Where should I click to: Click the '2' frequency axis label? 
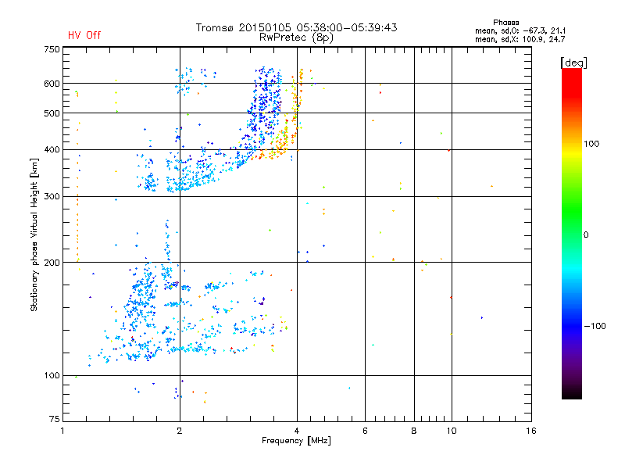click(180, 431)
